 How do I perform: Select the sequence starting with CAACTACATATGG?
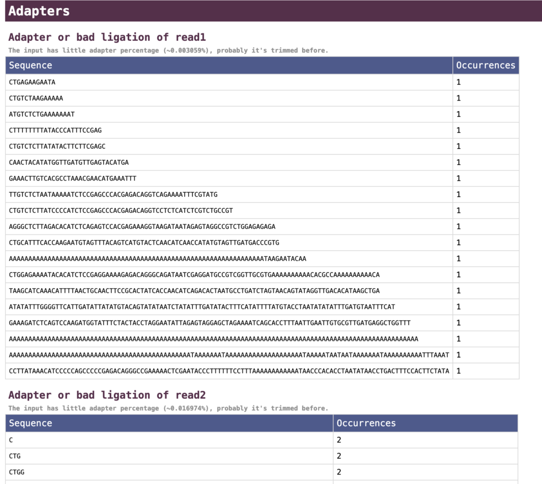[x=69, y=163]
